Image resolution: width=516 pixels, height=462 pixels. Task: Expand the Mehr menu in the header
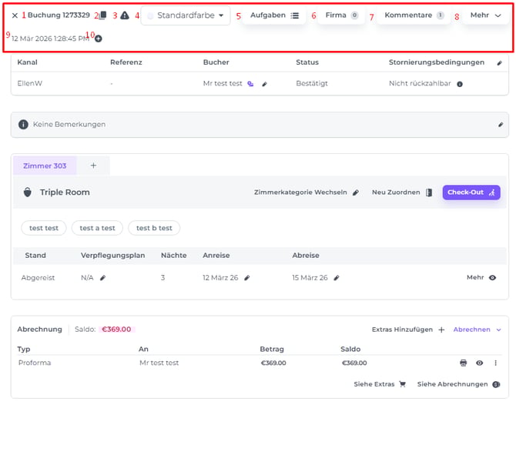click(485, 15)
